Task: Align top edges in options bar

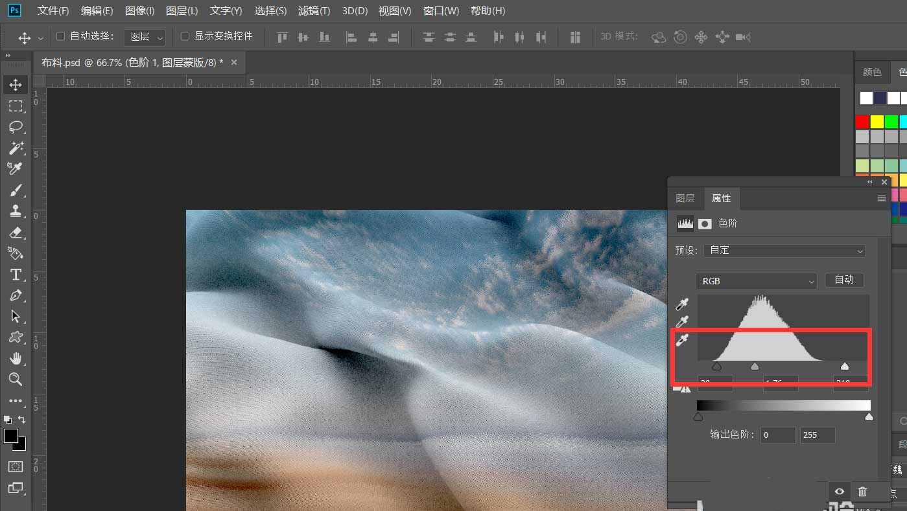Action: 282,38
